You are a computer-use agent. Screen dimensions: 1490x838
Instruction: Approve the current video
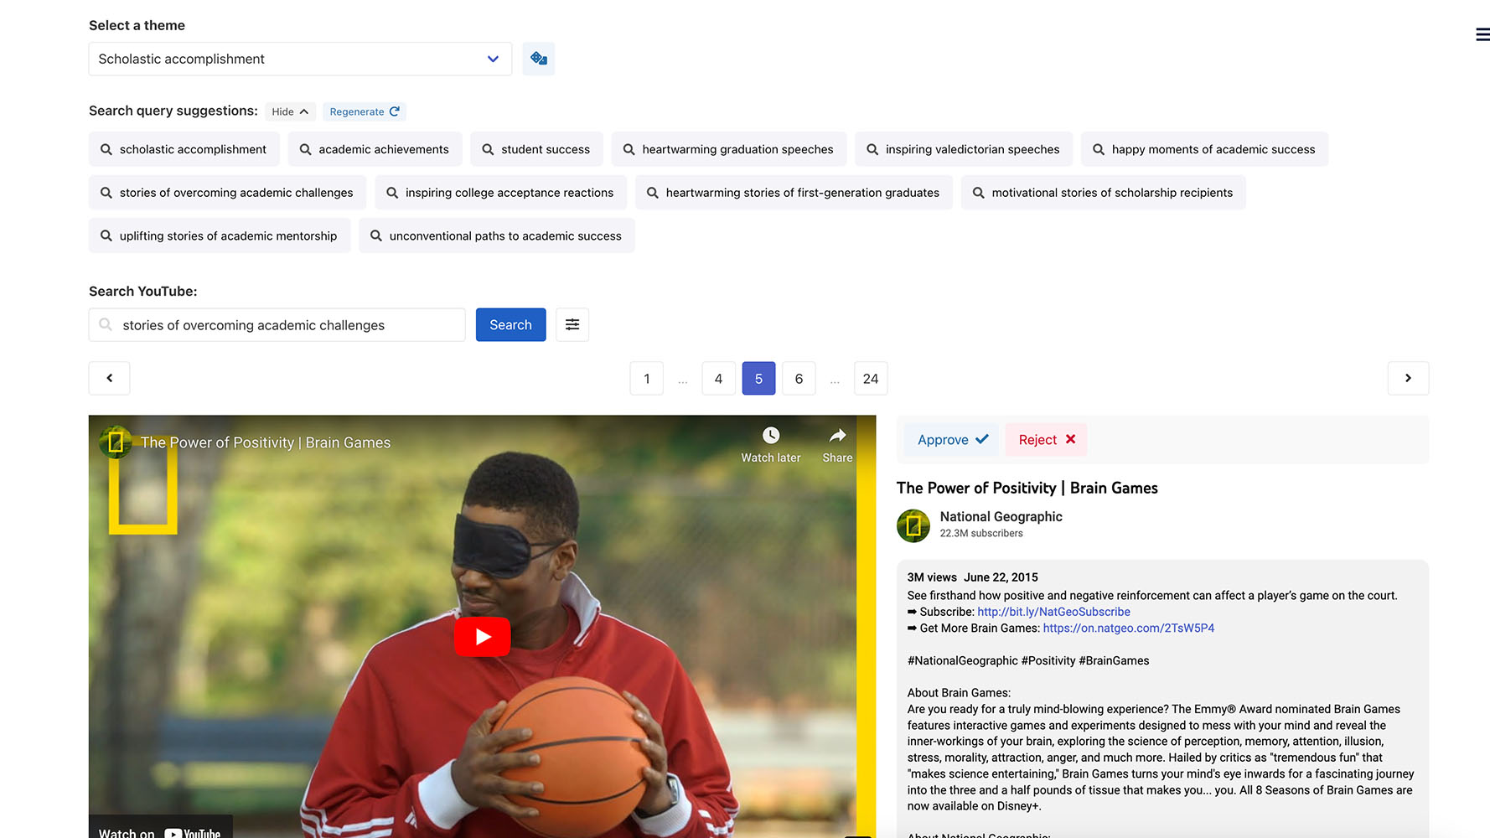click(x=952, y=440)
